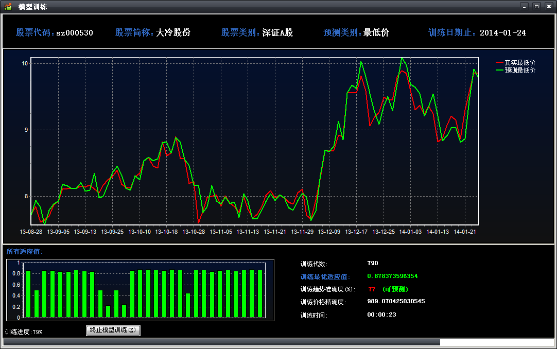Click x-axis date label 13-09-25
Image resolution: width=557 pixels, height=349 pixels.
click(112, 232)
